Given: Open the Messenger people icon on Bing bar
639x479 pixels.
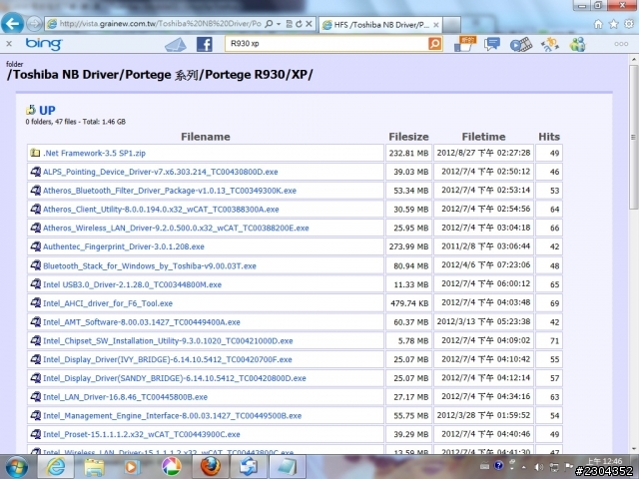Looking at the screenshot, I should (x=577, y=44).
